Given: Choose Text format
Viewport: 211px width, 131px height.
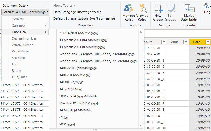Looking at the screenshot, I should point(26,64).
